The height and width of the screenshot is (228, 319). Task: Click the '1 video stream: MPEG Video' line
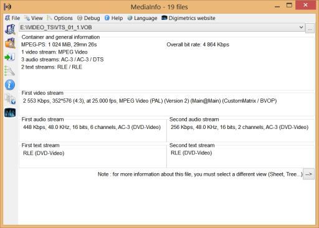coord(54,52)
